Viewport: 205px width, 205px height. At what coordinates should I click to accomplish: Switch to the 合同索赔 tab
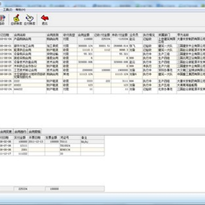click(x=34, y=132)
